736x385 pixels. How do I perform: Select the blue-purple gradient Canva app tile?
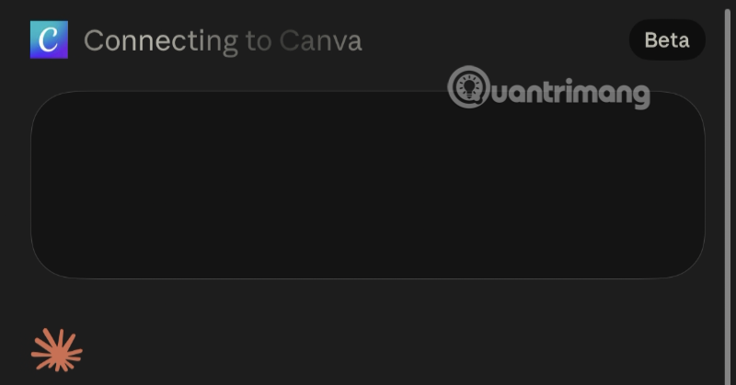(49, 40)
